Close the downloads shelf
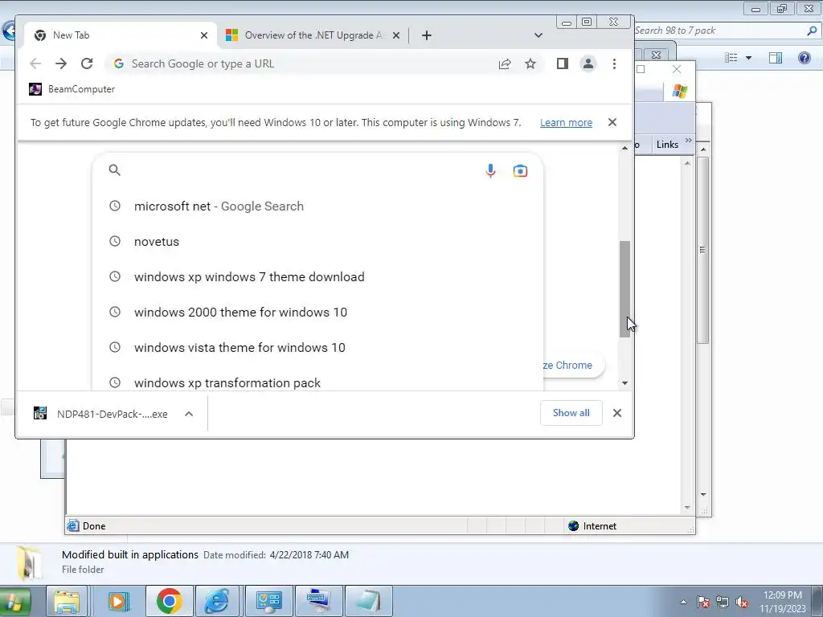This screenshot has width=823, height=617. 617,413
